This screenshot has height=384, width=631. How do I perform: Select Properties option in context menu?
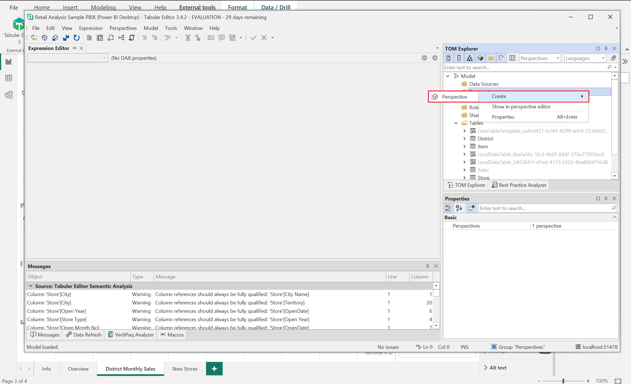pyautogui.click(x=503, y=116)
